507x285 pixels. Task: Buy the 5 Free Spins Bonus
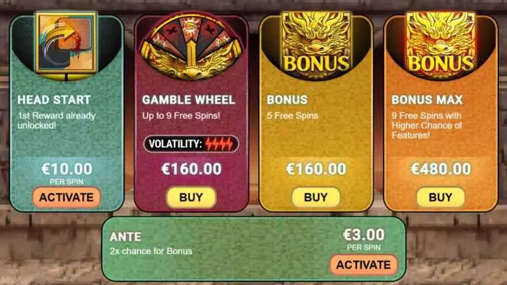pyautogui.click(x=316, y=197)
